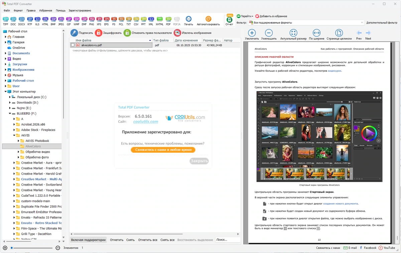
Task: Collapse the BLUEBIRD (F:) drive
Action: (10, 113)
